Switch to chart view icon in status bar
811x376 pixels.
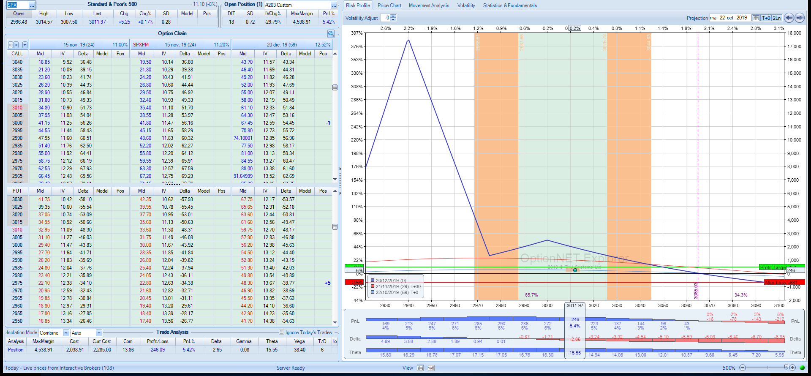coord(431,368)
